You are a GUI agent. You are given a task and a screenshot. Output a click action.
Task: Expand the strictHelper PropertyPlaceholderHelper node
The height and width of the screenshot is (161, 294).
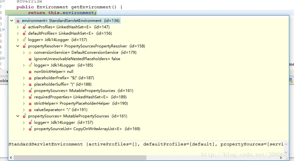[x=24, y=103]
